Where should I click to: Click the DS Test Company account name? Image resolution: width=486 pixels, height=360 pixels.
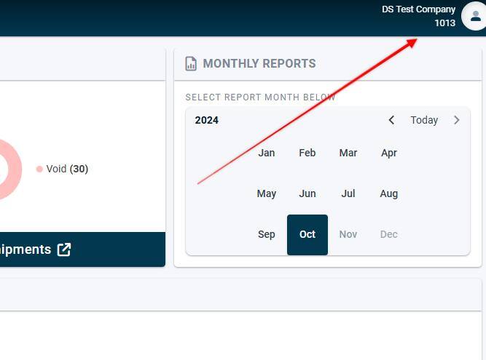tap(418, 9)
